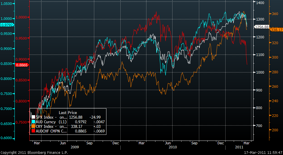Click the 1400 tick on white axis
The width and height of the screenshot is (283, 155).
pos(260,3)
